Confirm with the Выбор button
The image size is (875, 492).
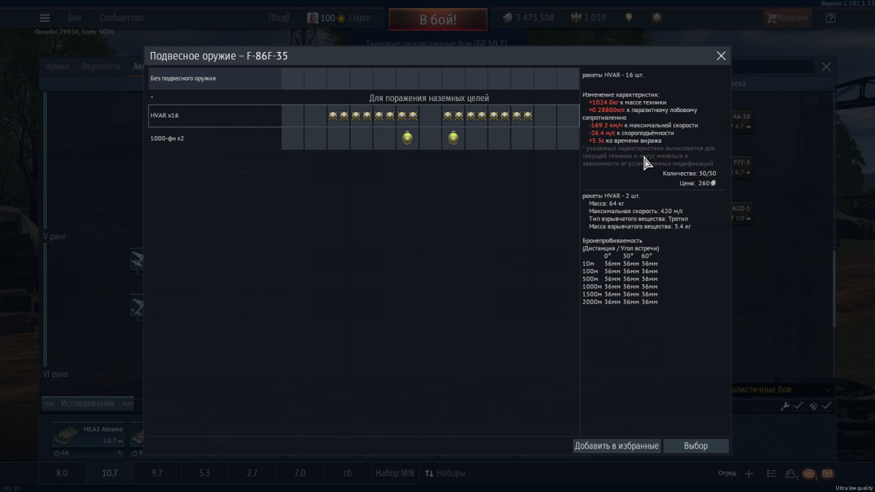pyautogui.click(x=696, y=446)
